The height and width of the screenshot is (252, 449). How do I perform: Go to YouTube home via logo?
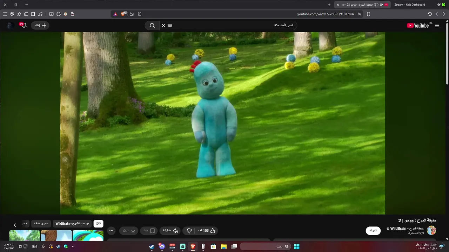coord(418,25)
